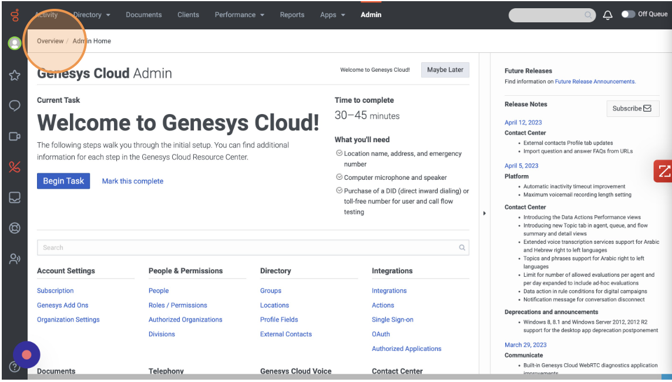Viewport: 672px width, 382px height.
Task: Click the Begin Task button
Action: coord(63,181)
